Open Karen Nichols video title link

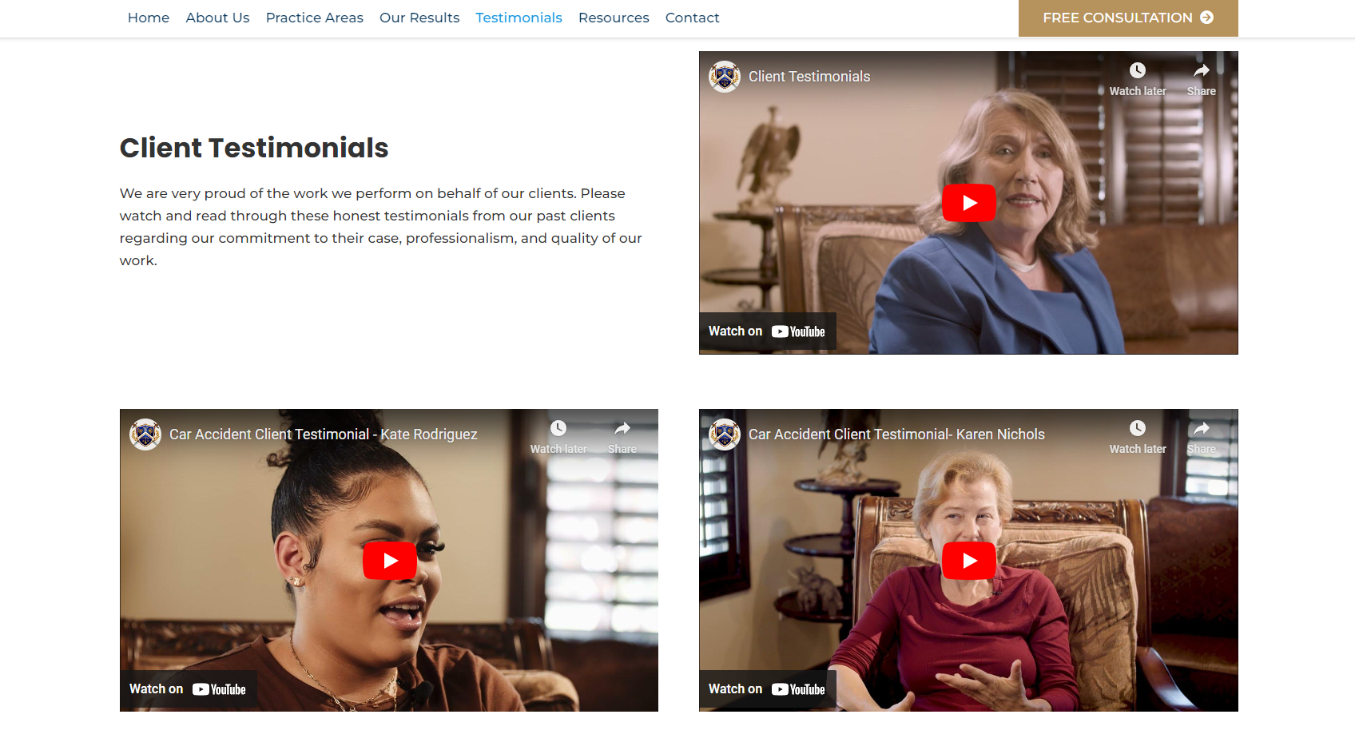click(896, 434)
